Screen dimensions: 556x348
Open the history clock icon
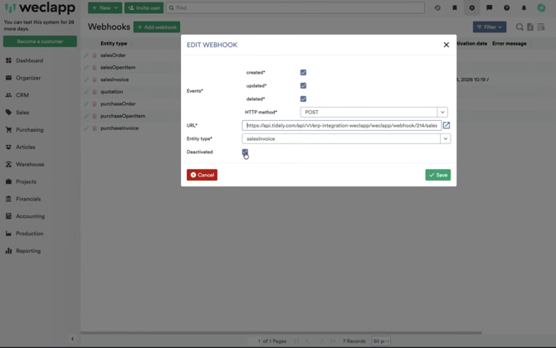[x=437, y=8]
